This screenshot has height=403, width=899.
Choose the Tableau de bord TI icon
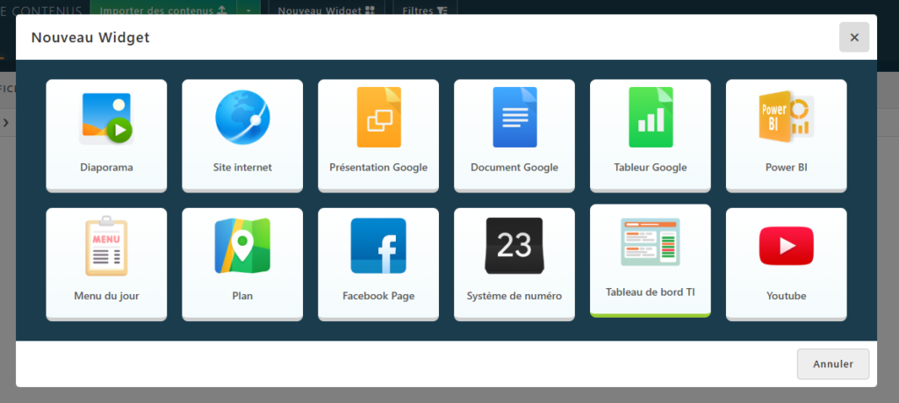click(651, 242)
